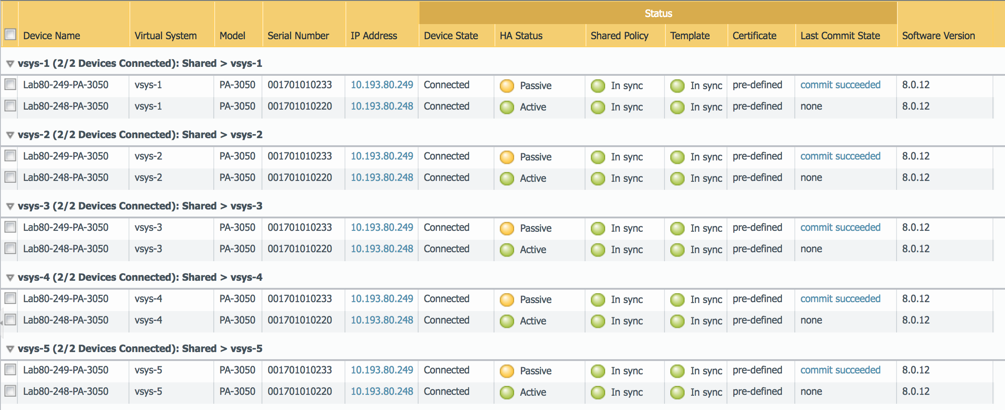Click the Status group header bar
Screen dimensions: 1005x410
click(x=658, y=13)
